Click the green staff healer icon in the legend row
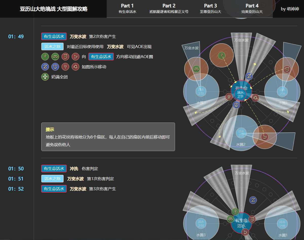The height and width of the screenshot is (240, 304). (x=45, y=57)
